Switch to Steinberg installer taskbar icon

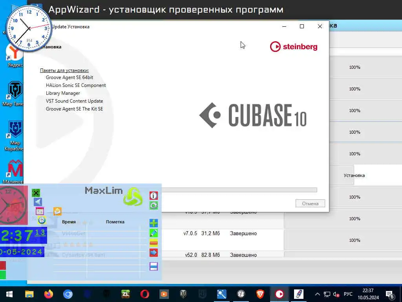click(x=280, y=294)
